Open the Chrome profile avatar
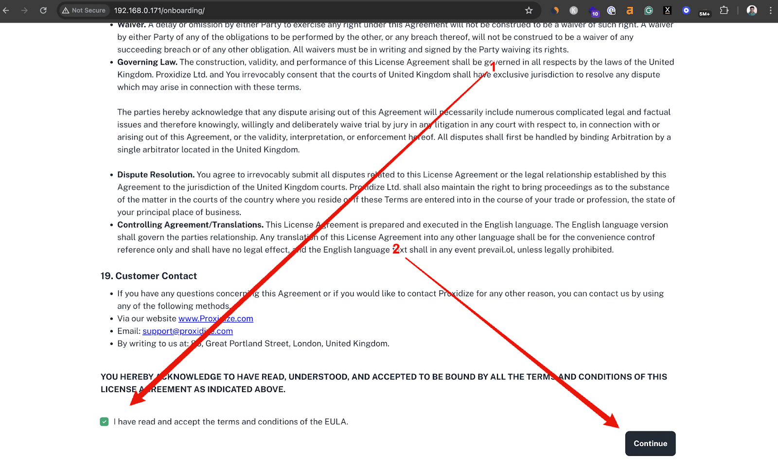Viewport: 778px width, 467px height. 752,10
